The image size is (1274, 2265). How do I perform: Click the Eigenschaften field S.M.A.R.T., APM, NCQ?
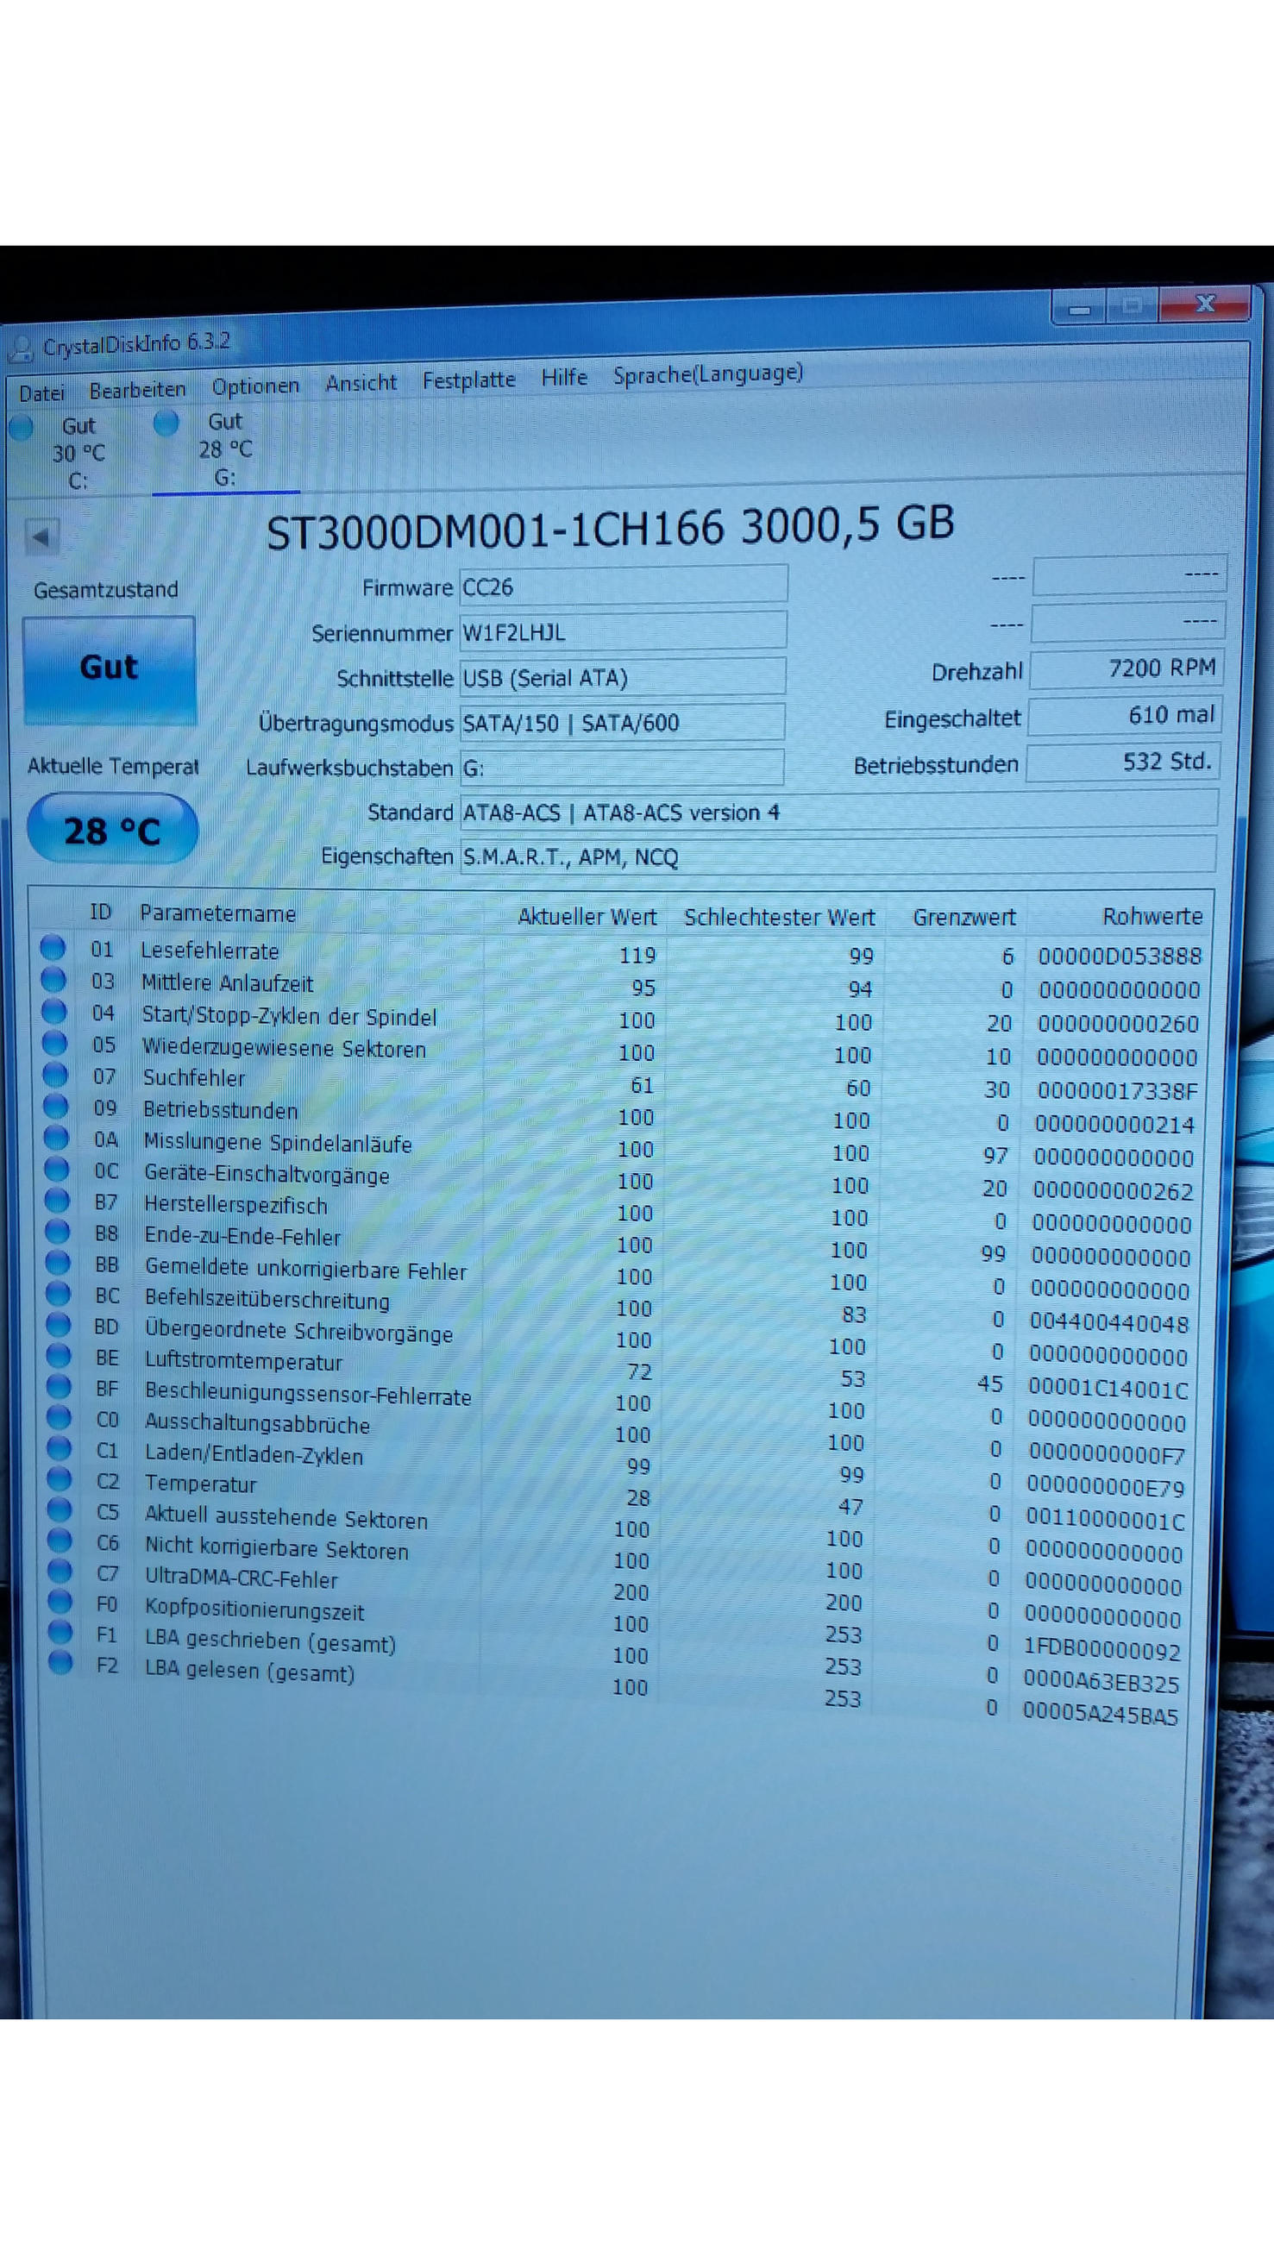coord(838,856)
